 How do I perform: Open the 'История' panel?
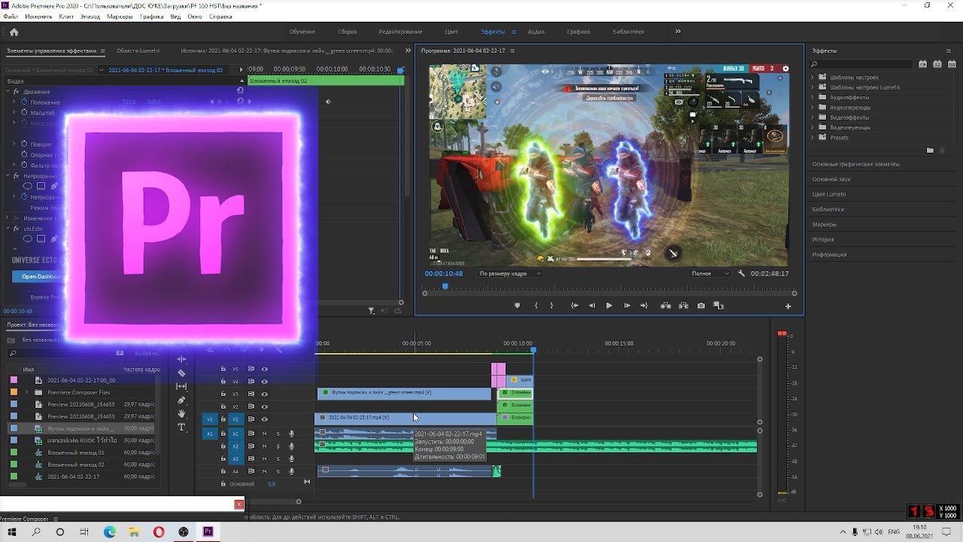pyautogui.click(x=823, y=239)
